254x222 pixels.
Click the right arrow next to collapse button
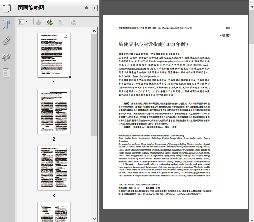(x=95, y=8)
